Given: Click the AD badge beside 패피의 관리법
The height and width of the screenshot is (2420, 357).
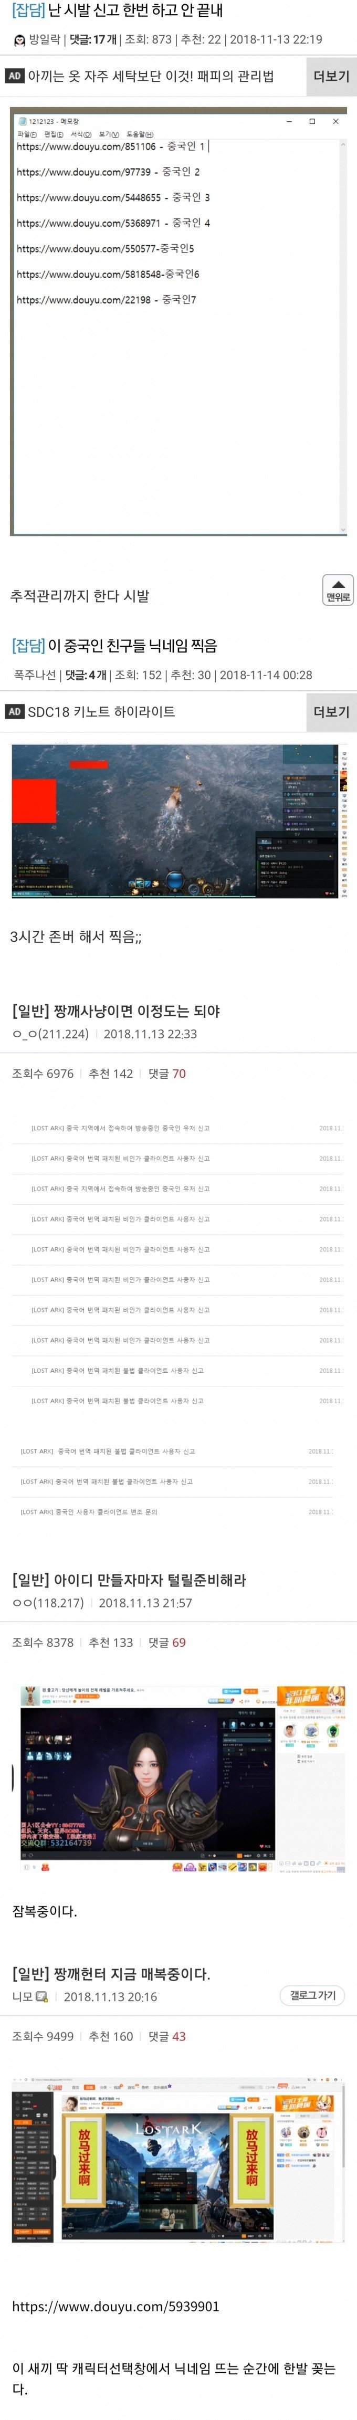Looking at the screenshot, I should (x=14, y=76).
